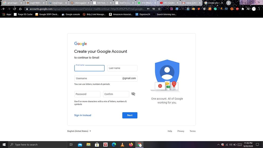Screen dimensions: 263x148
Task: Open 'Bitly | Link Manage...' bookmark
Action: (x=94, y=14)
